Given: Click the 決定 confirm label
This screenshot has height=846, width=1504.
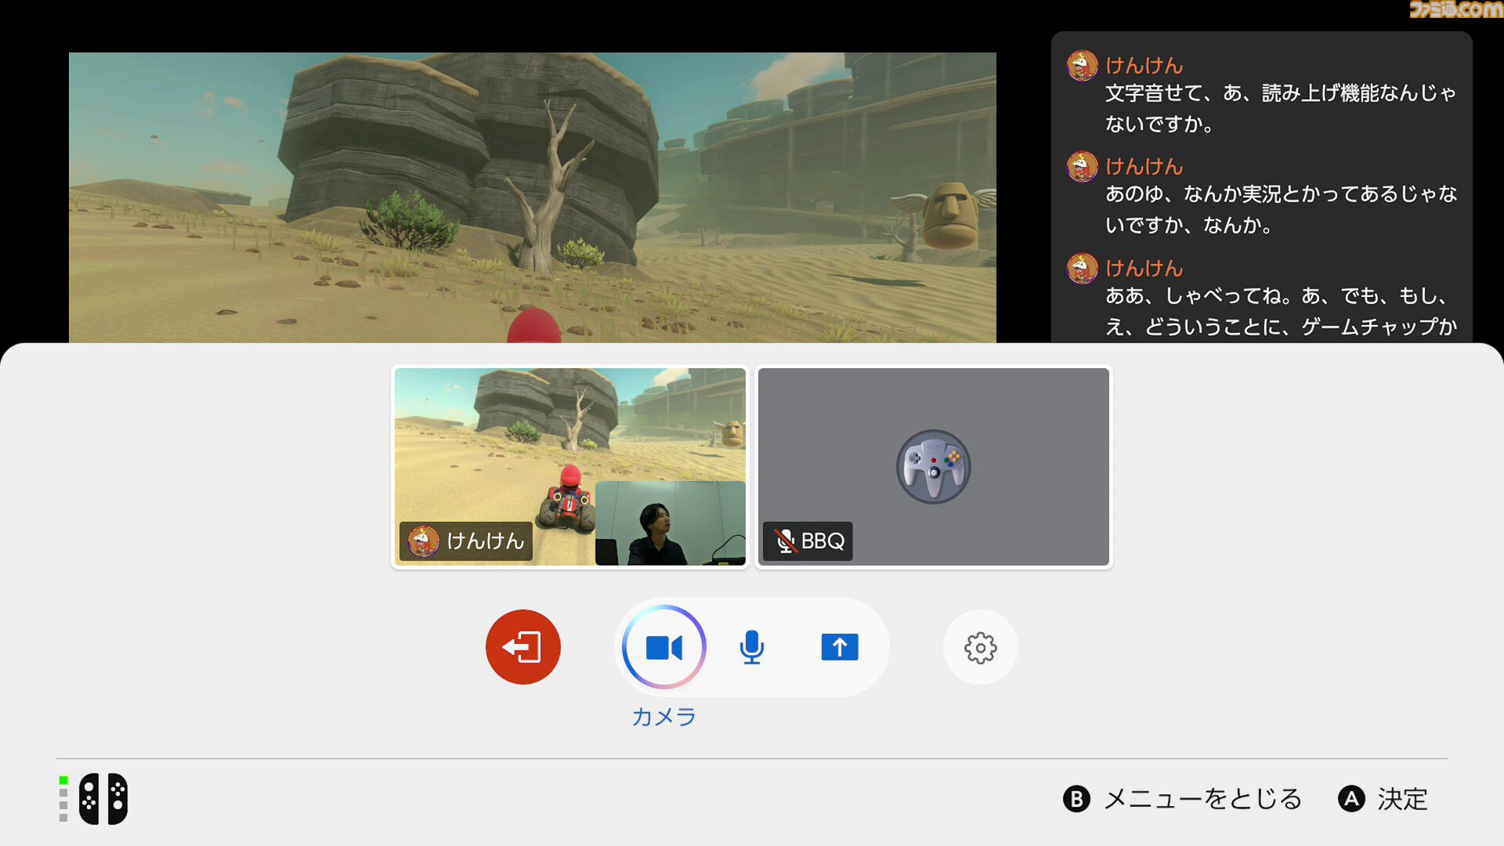Looking at the screenshot, I should point(1402,799).
